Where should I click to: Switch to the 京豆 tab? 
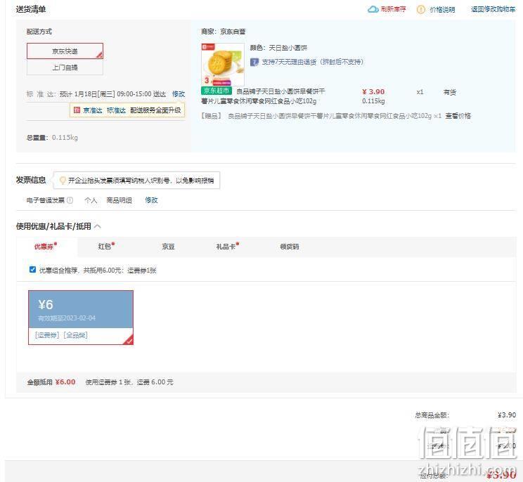[168, 247]
